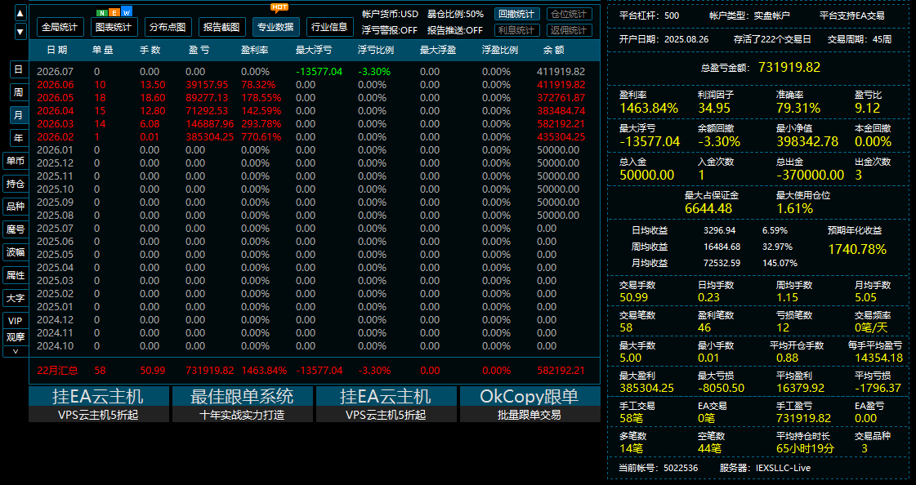Click the 单量 column header

coord(102,50)
